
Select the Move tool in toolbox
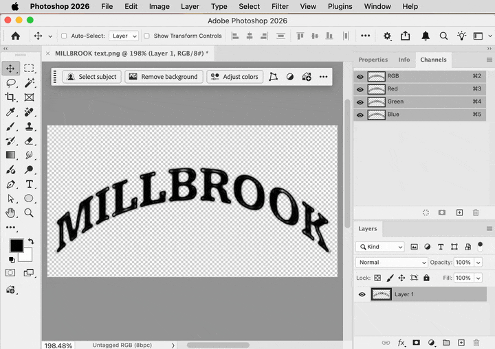[x=10, y=69]
